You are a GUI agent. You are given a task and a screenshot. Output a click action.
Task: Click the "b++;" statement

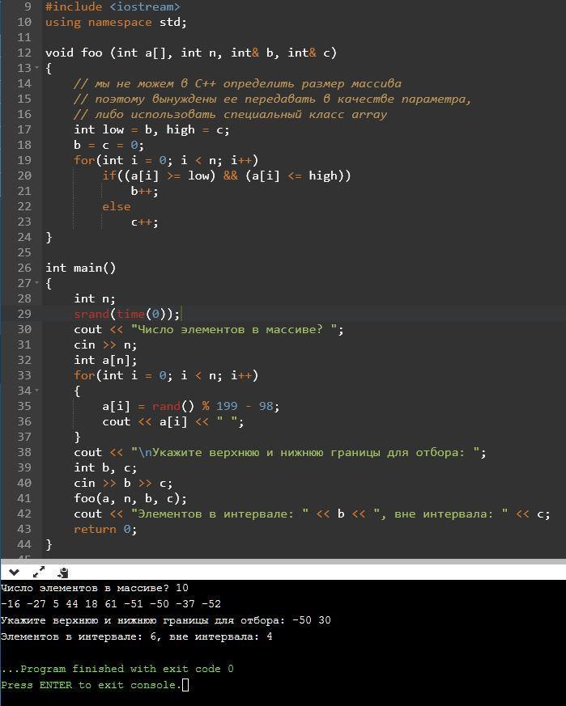tap(144, 192)
